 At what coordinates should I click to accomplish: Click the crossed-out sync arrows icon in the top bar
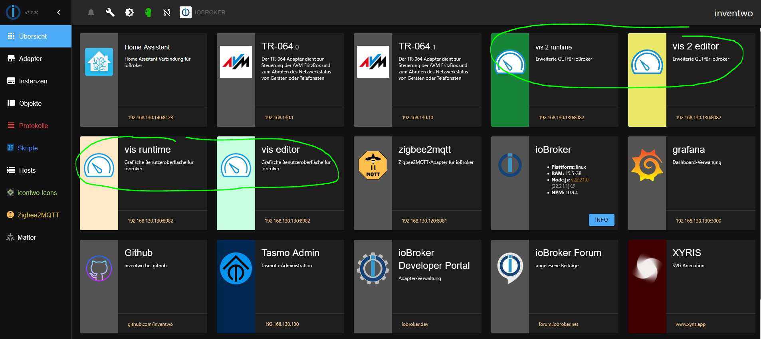[167, 12]
